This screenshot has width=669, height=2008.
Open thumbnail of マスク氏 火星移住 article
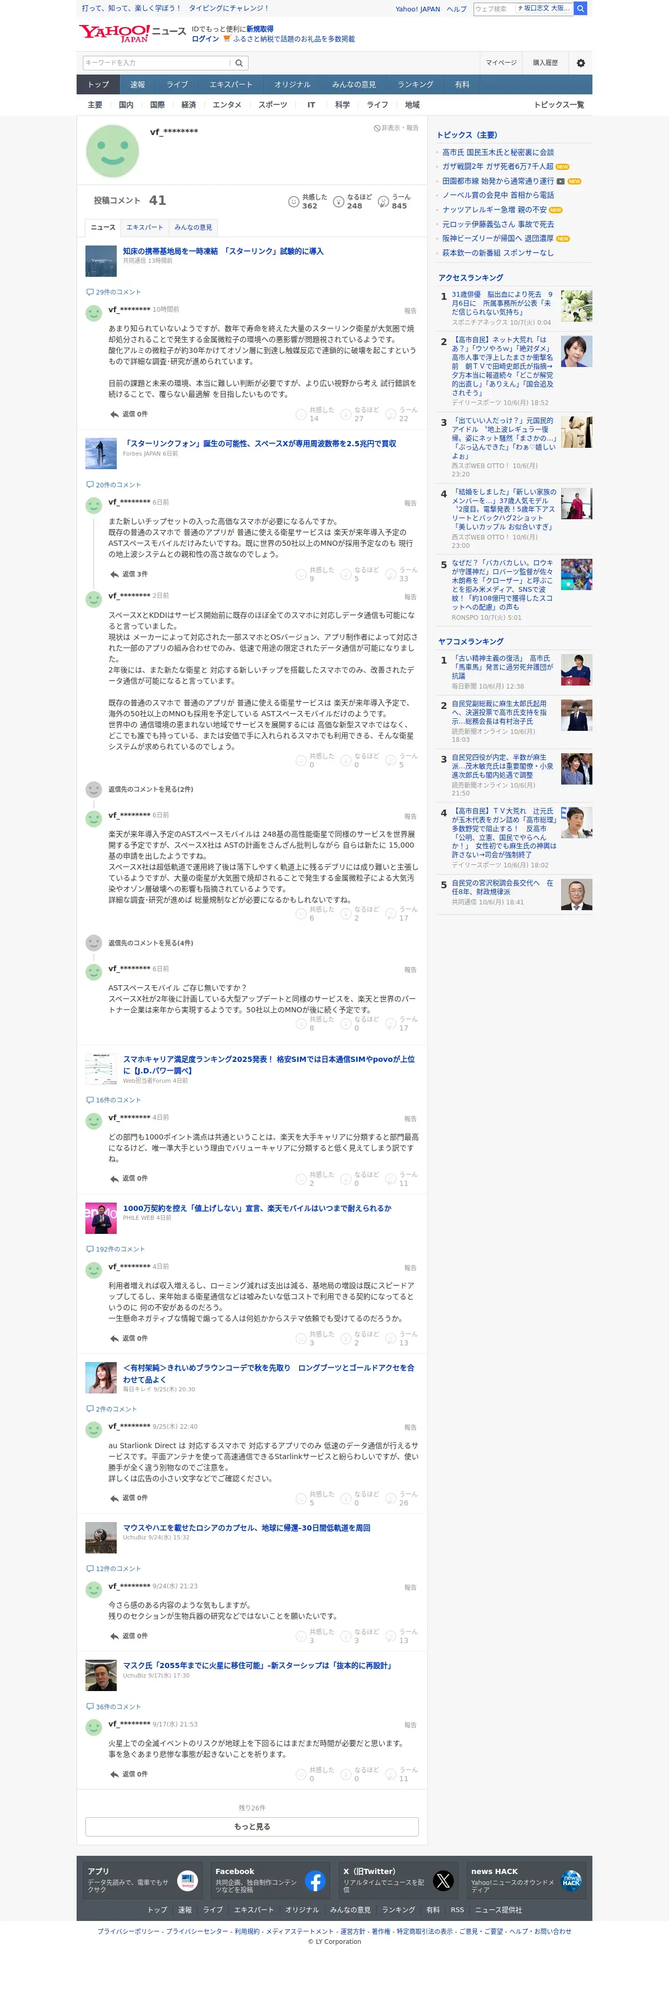pos(101,1675)
